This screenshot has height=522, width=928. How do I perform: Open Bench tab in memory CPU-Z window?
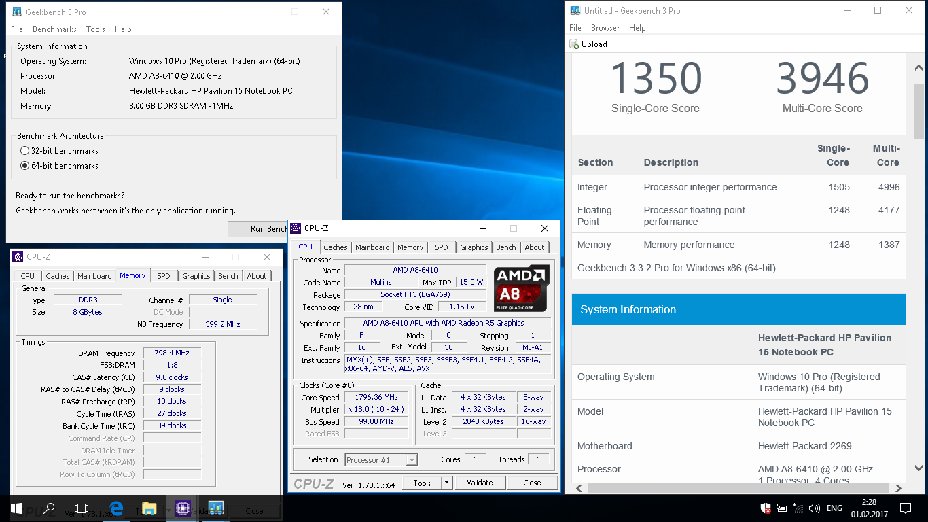tap(228, 276)
